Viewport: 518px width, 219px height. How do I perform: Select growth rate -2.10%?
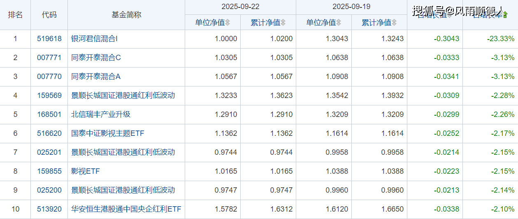coord(503,209)
